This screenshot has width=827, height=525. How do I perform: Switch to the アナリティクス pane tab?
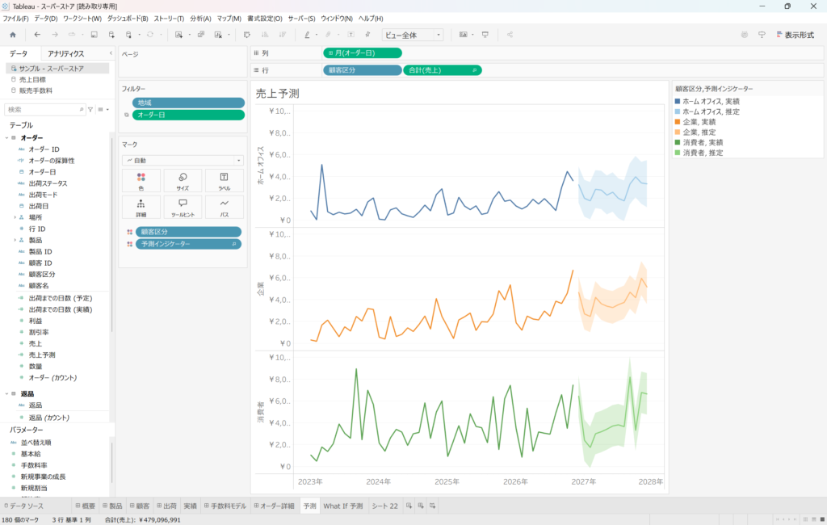[66, 52]
